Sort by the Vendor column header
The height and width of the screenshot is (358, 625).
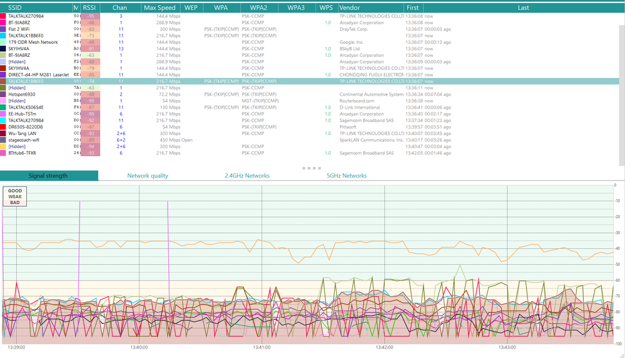[371, 7]
